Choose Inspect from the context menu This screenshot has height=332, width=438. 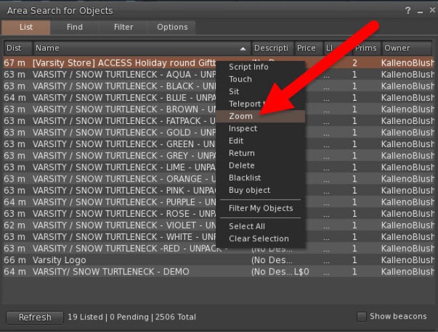coord(260,129)
